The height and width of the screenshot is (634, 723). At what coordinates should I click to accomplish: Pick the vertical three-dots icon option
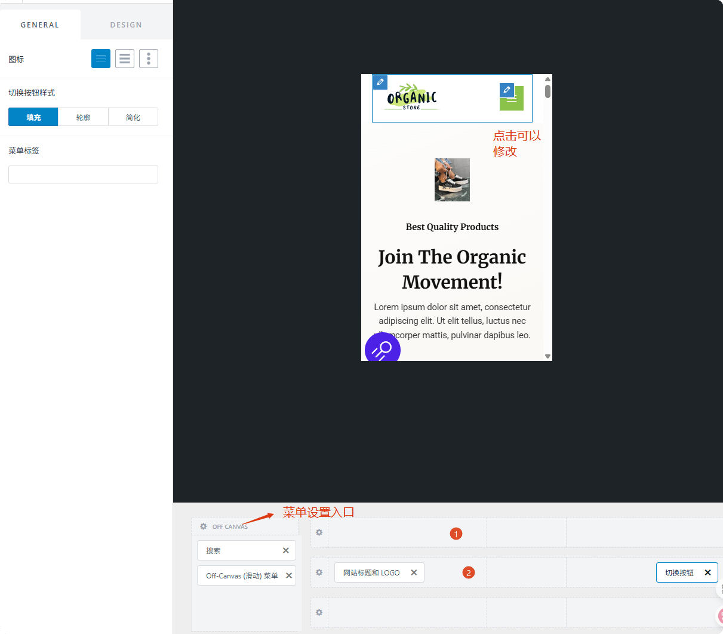(x=149, y=59)
